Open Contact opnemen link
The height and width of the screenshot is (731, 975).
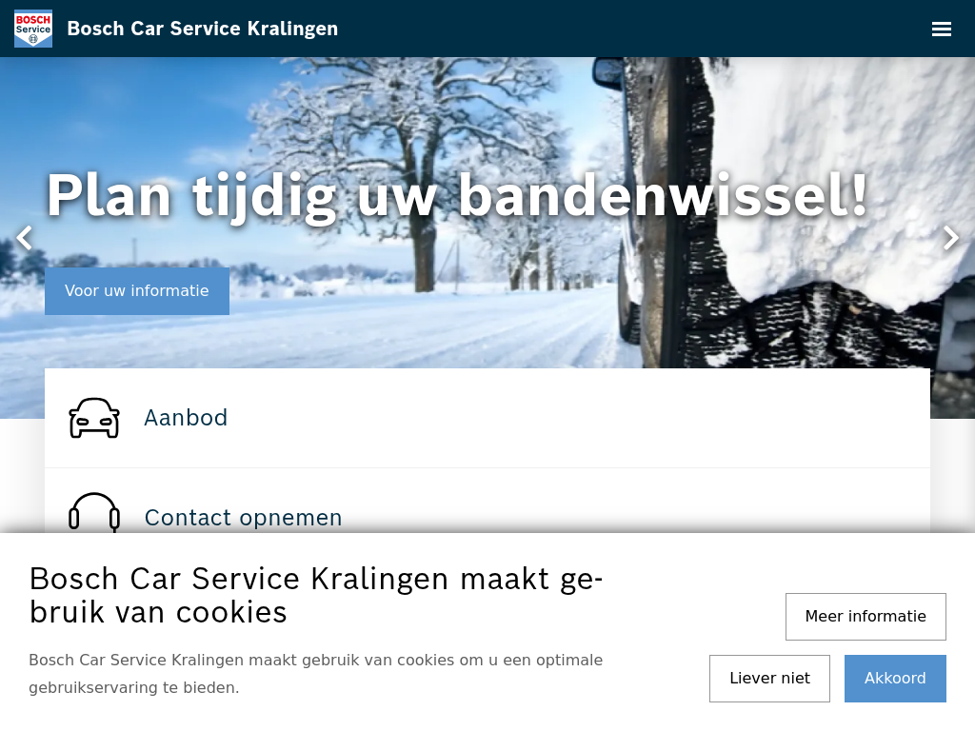coord(243,517)
